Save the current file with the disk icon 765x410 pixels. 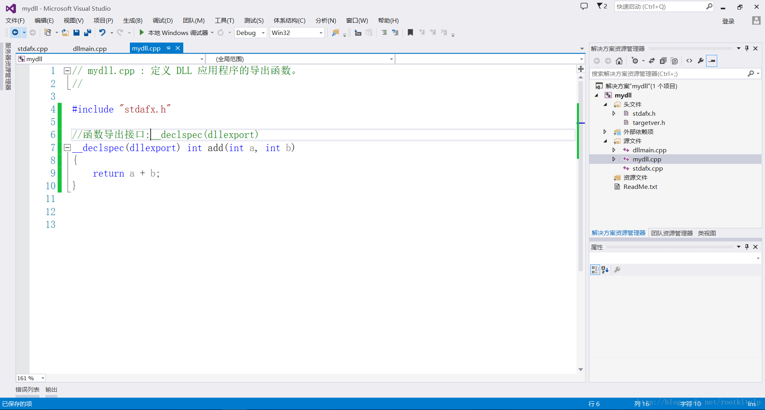pyautogui.click(x=76, y=33)
